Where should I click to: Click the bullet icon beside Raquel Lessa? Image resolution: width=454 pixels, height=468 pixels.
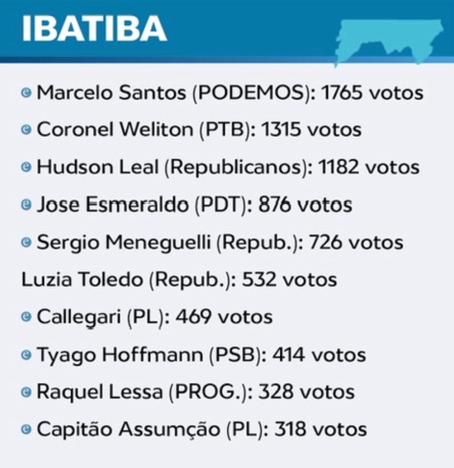coord(26,392)
